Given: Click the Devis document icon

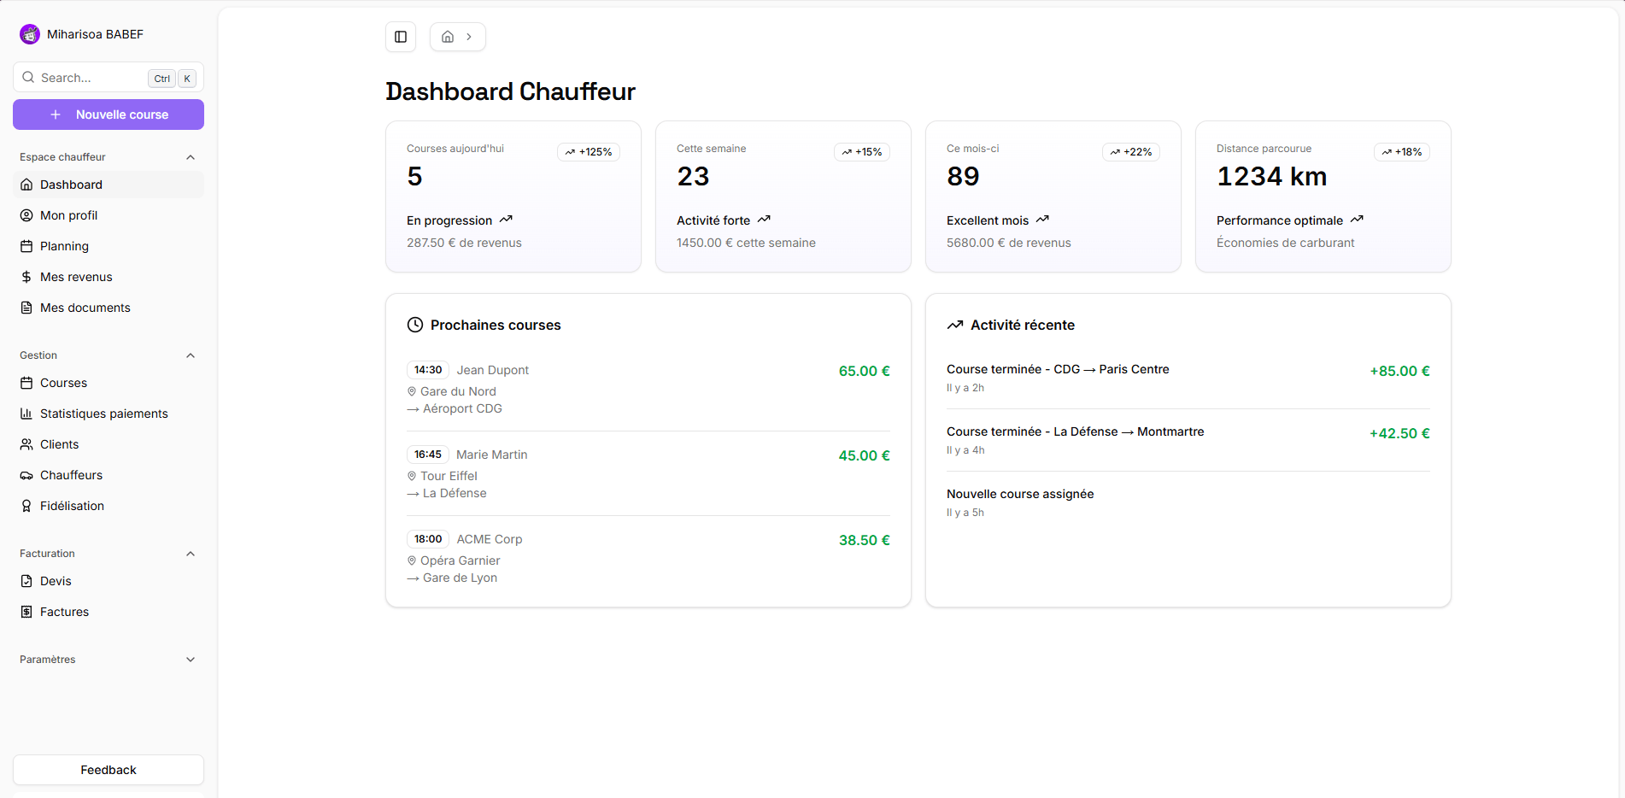Looking at the screenshot, I should [26, 581].
